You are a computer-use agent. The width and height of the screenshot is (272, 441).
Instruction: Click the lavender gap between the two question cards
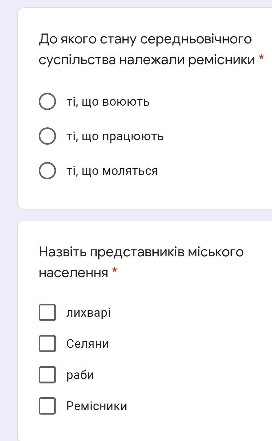tap(145, 215)
